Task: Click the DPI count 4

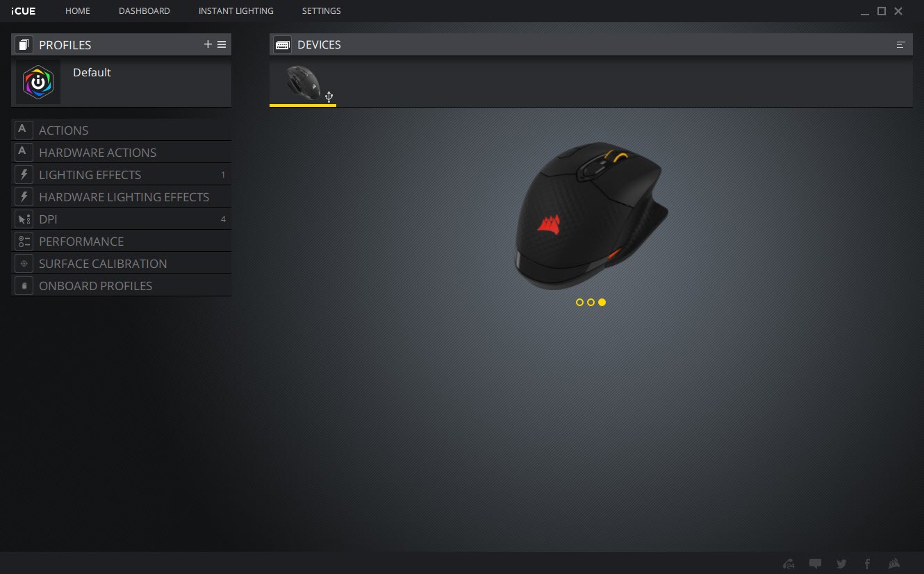Action: [x=223, y=219]
